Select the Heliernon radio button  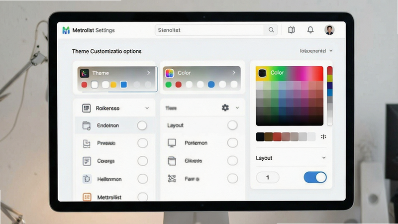tap(143, 179)
